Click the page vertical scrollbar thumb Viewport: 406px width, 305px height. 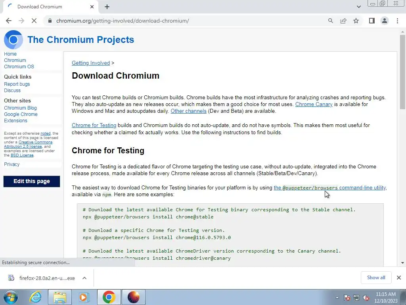coord(402,72)
